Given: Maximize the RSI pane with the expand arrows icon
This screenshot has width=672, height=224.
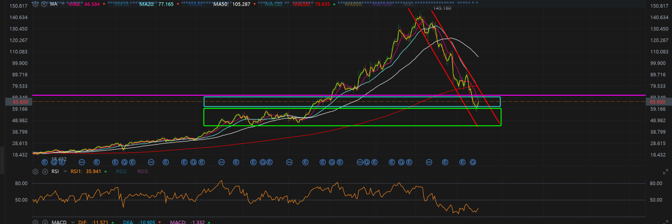Looking at the screenshot, I should click(665, 172).
